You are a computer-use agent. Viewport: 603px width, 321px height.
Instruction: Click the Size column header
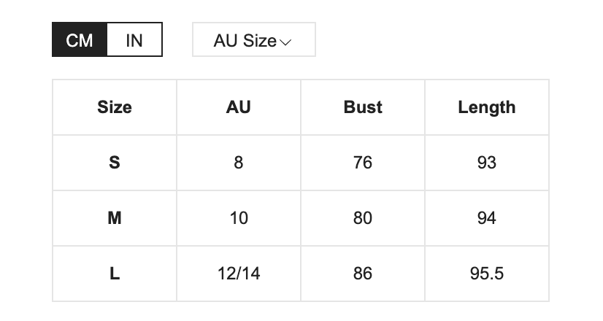[115, 107]
